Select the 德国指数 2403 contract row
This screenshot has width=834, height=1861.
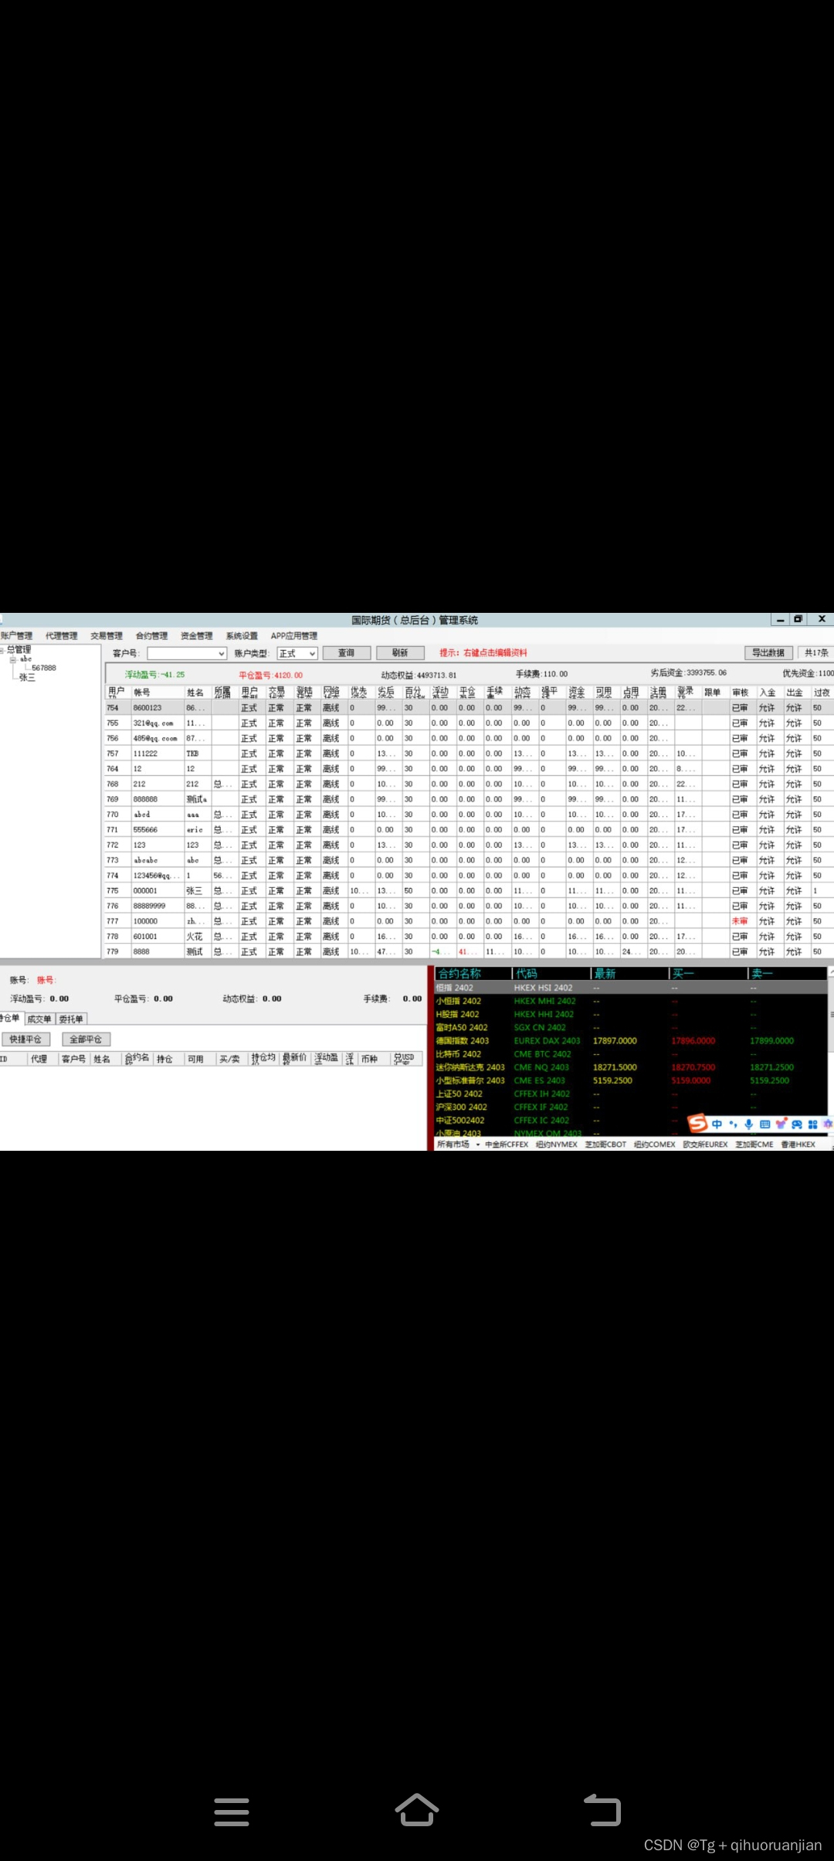[630, 1041]
